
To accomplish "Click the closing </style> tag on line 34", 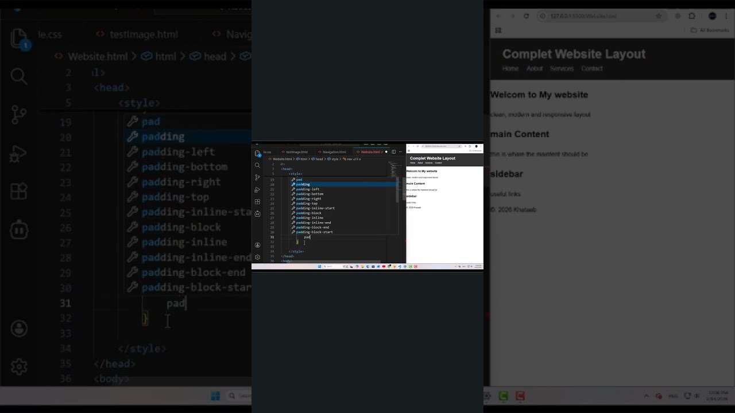I will [x=296, y=251].
